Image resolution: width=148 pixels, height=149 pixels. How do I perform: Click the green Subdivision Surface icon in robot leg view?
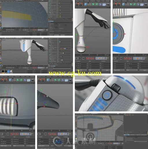coord(93,4)
